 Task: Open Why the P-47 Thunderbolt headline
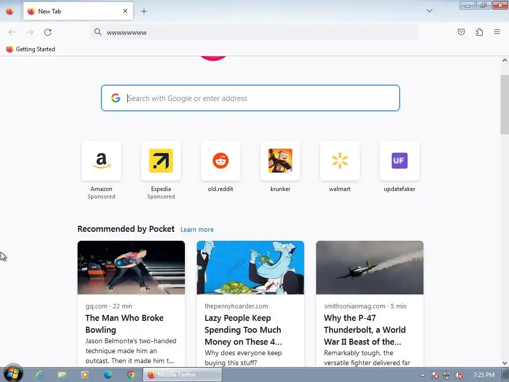(x=365, y=330)
